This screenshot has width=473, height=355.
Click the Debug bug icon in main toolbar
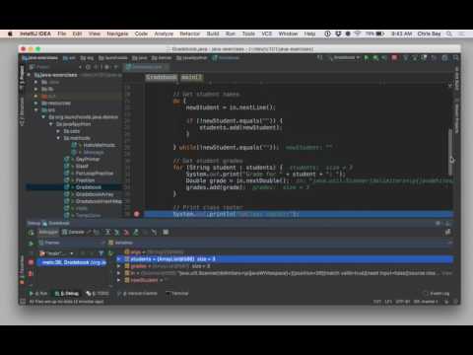375,58
